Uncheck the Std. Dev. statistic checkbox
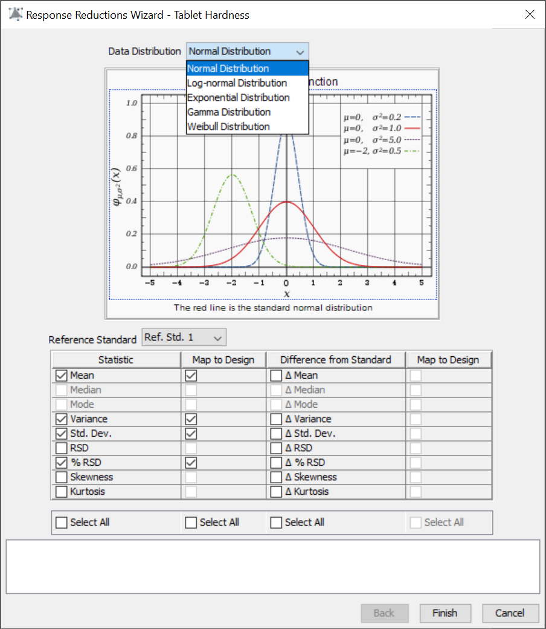This screenshot has width=546, height=629. click(x=61, y=434)
